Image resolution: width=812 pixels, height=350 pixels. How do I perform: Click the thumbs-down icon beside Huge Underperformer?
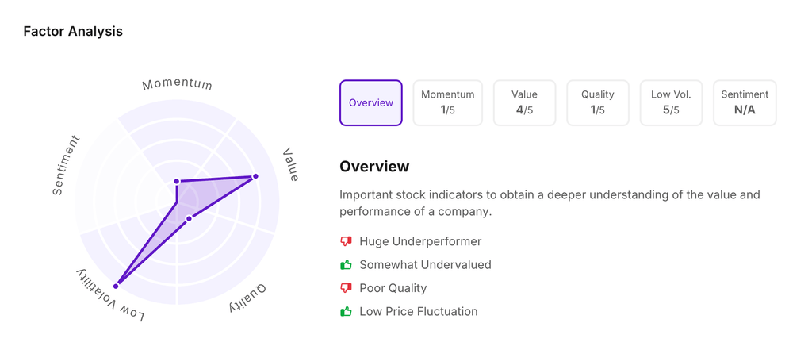point(346,241)
